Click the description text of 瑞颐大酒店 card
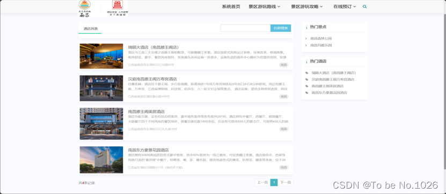 (207, 55)
